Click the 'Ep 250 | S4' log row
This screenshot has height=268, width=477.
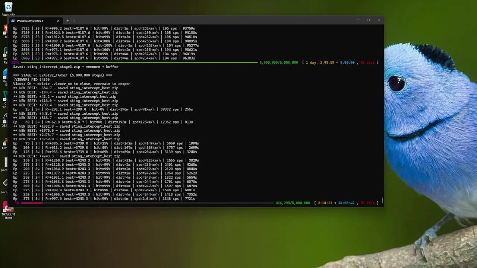coord(105,178)
